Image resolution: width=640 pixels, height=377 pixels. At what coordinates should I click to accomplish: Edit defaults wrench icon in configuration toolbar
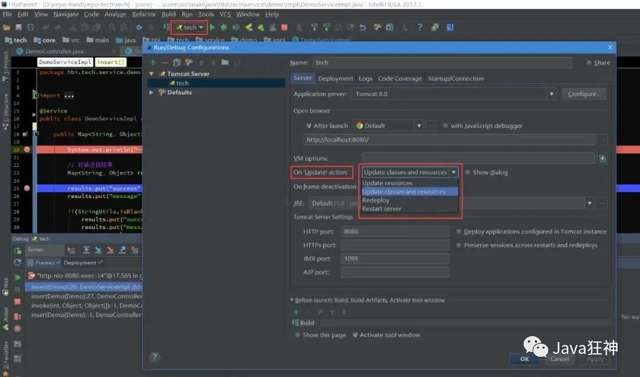click(x=188, y=62)
